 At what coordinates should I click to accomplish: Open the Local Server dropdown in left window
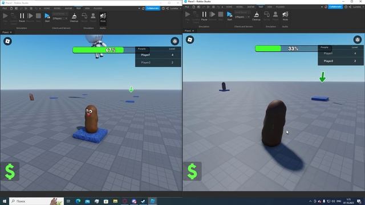point(60,14)
